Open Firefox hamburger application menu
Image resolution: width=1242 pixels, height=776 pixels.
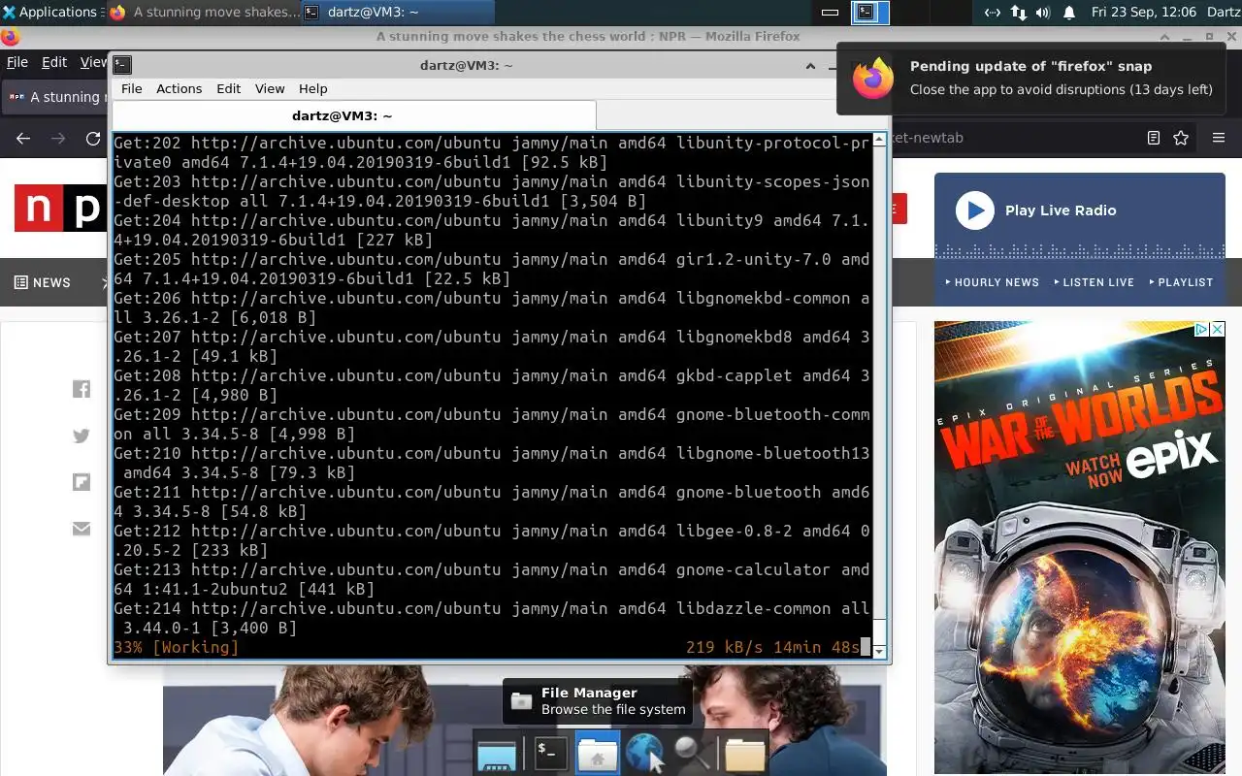[1219, 138]
